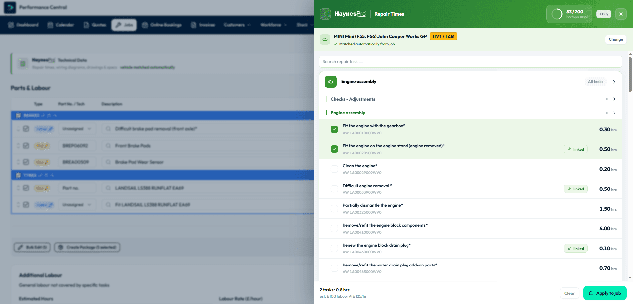Image resolution: width=633 pixels, height=304 pixels.
Task: Click the 83/200 lookups used indicator
Action: (569, 14)
